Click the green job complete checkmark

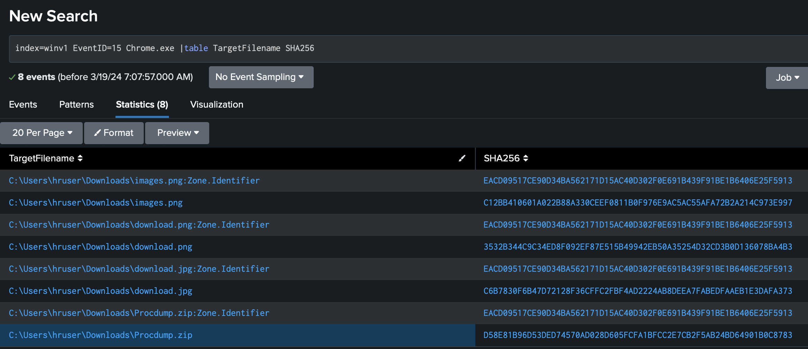coord(12,77)
